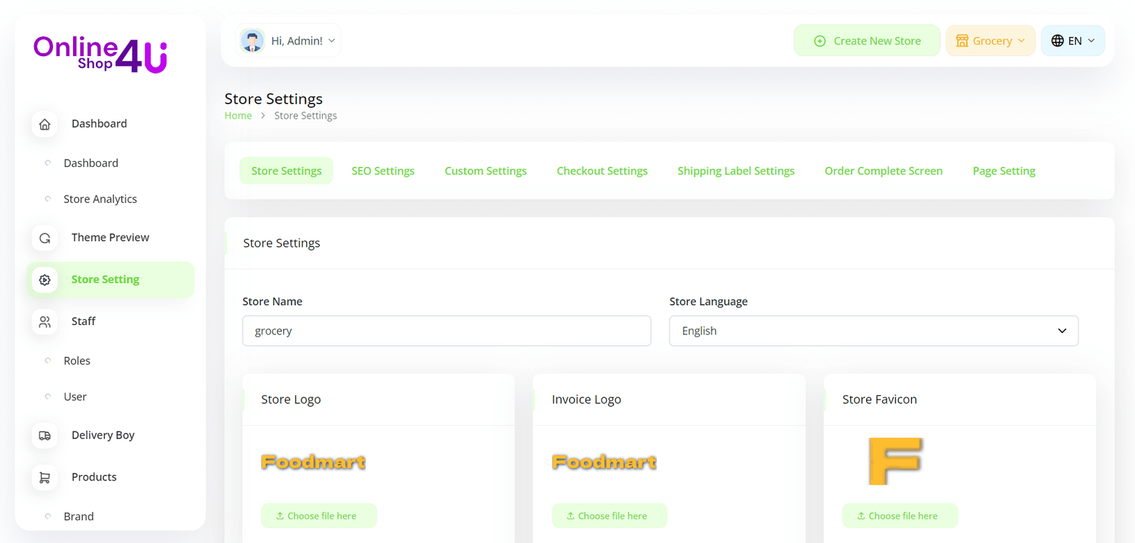Viewport: 1135px width, 543px height.
Task: Switch to the SEO Settings tab
Action: (x=383, y=171)
